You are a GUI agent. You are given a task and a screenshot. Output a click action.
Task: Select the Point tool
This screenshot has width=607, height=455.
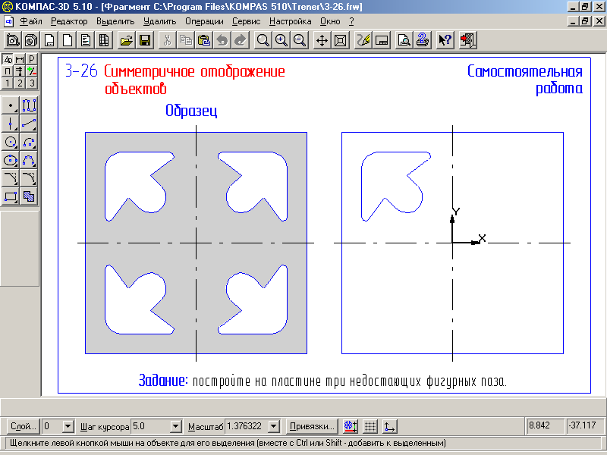[11, 105]
